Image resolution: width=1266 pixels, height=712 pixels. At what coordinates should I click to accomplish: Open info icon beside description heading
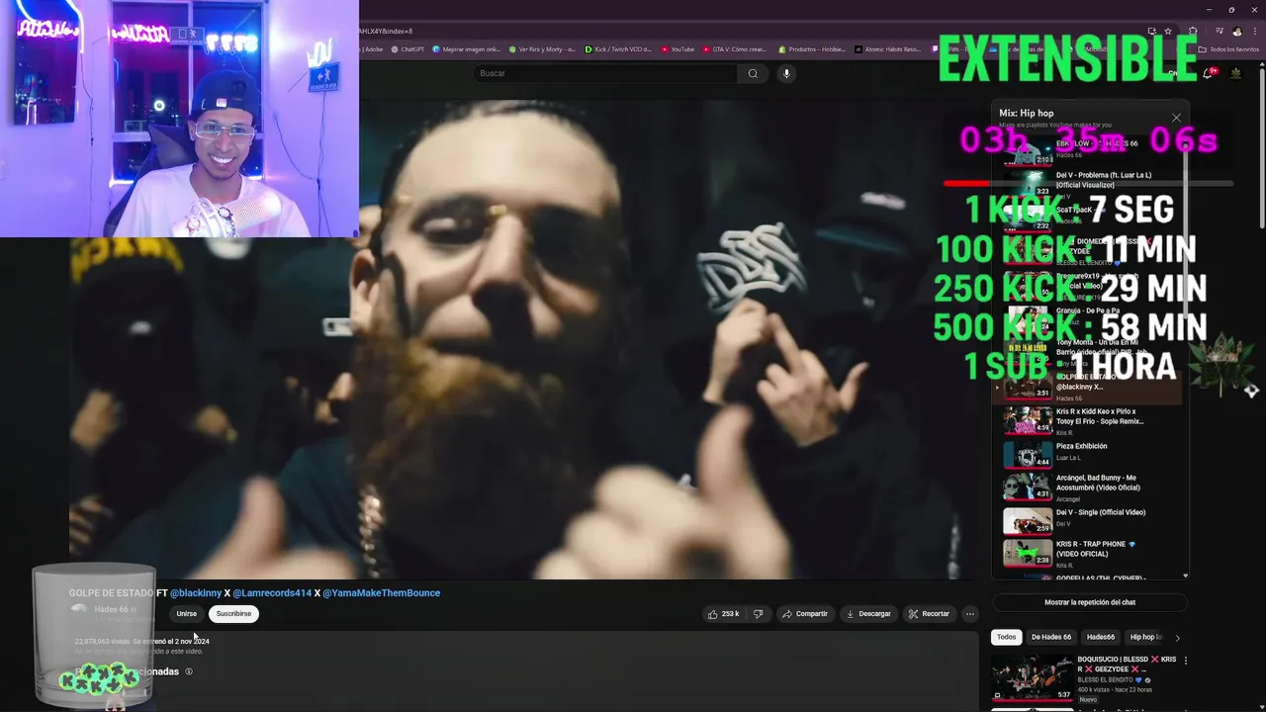[x=189, y=671]
